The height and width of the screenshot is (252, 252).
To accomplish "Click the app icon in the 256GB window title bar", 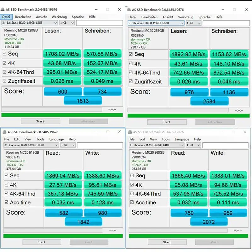I will 129,10.
